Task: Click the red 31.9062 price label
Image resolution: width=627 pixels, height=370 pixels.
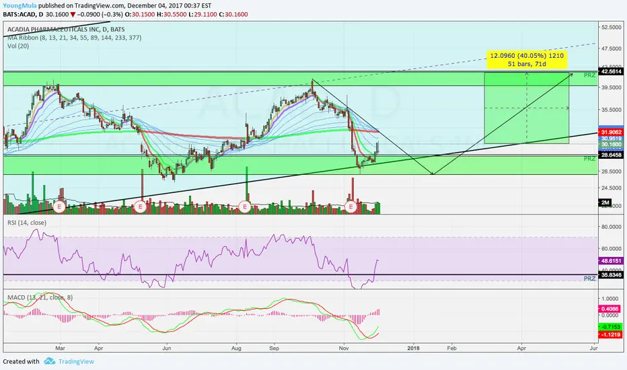Action: [x=611, y=132]
